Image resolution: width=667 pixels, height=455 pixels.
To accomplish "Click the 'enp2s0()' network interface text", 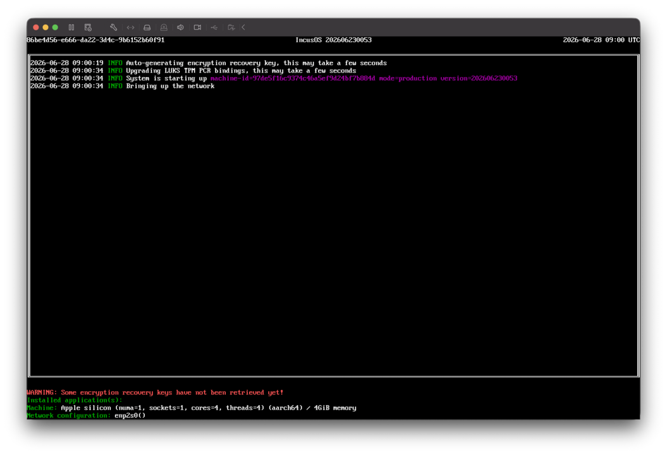I will (x=130, y=415).
